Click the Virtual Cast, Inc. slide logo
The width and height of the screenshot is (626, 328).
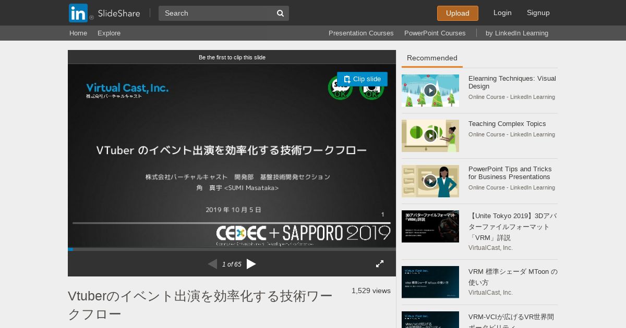coord(127,90)
